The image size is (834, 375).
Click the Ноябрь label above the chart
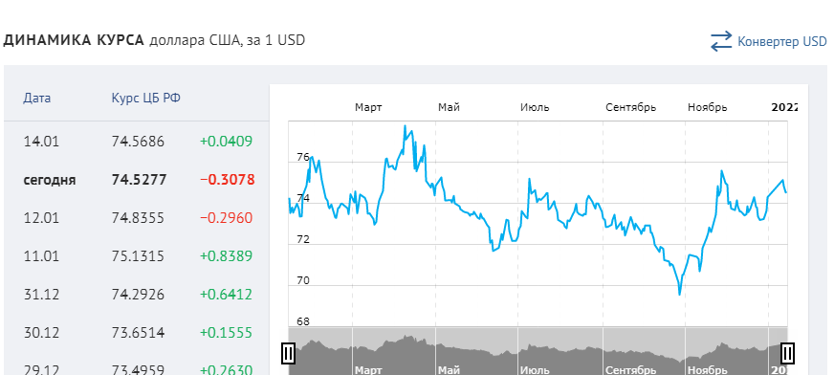coord(707,107)
